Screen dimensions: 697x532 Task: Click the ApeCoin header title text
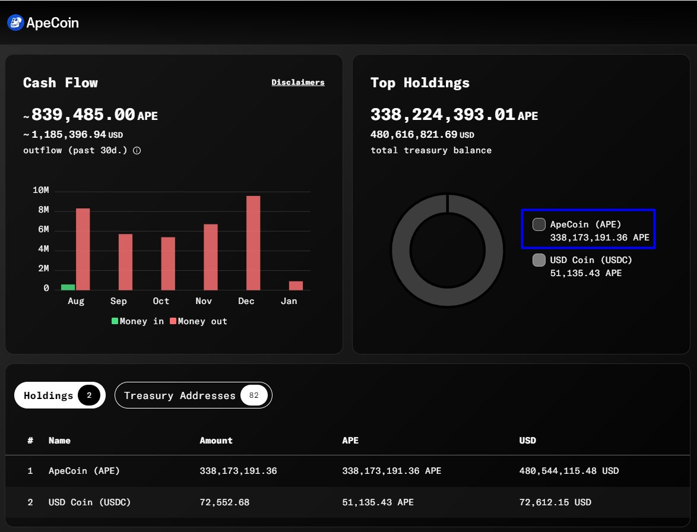pos(52,23)
